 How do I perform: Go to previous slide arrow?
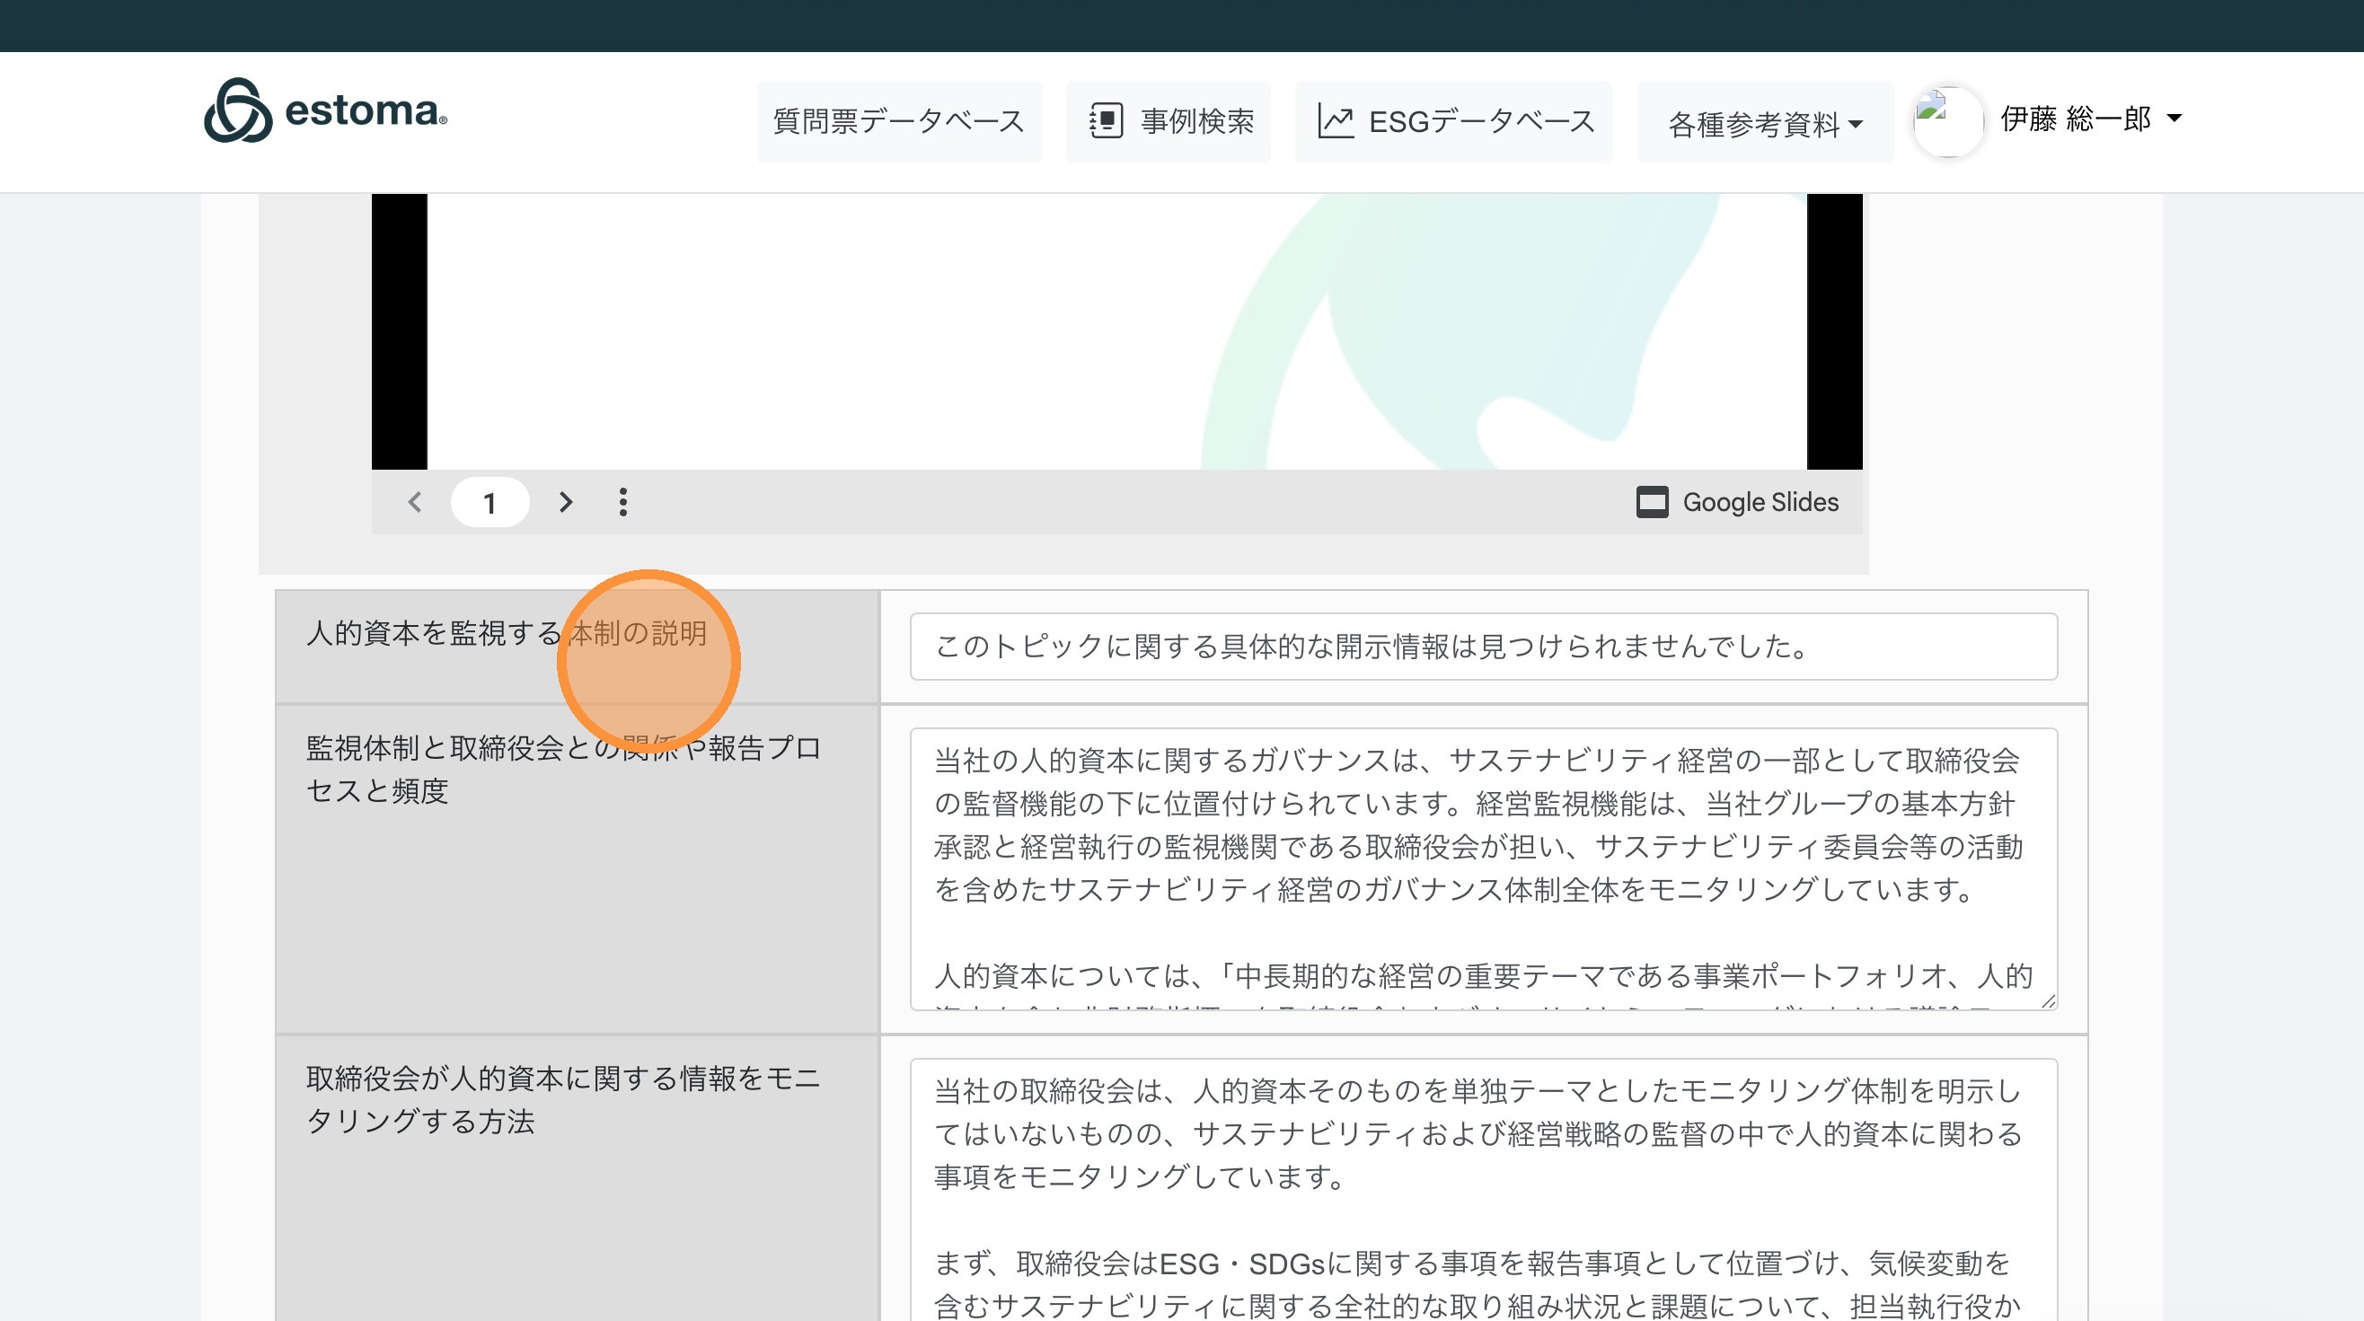click(x=415, y=502)
